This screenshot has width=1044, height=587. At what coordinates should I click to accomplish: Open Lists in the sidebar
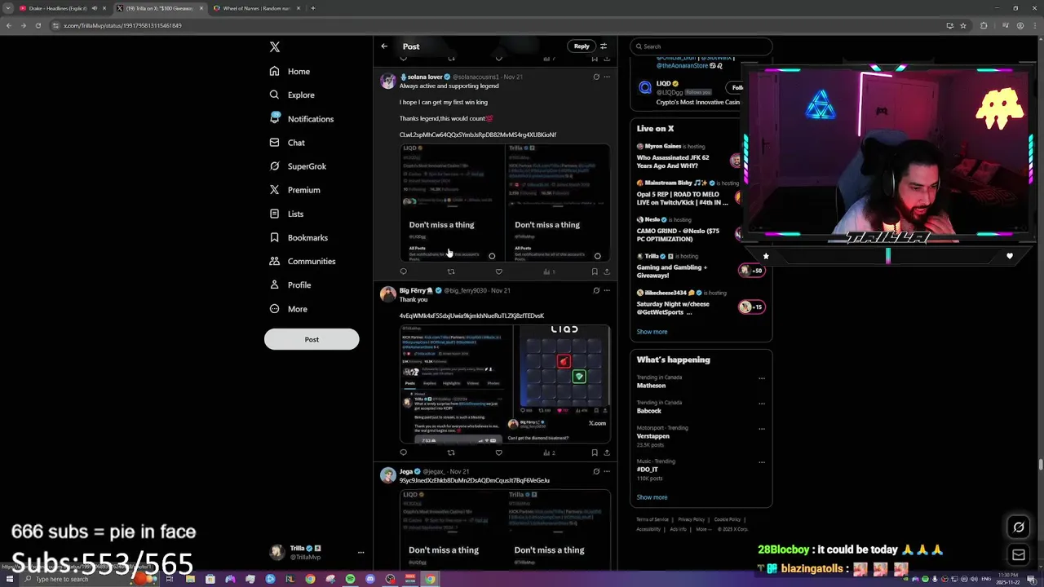point(286,214)
